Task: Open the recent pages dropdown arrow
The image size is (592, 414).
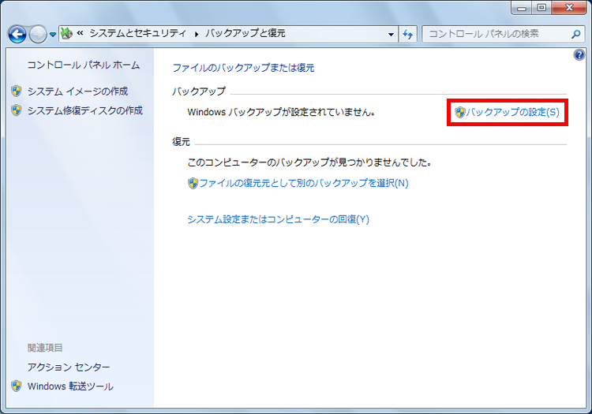Action: click(x=53, y=35)
